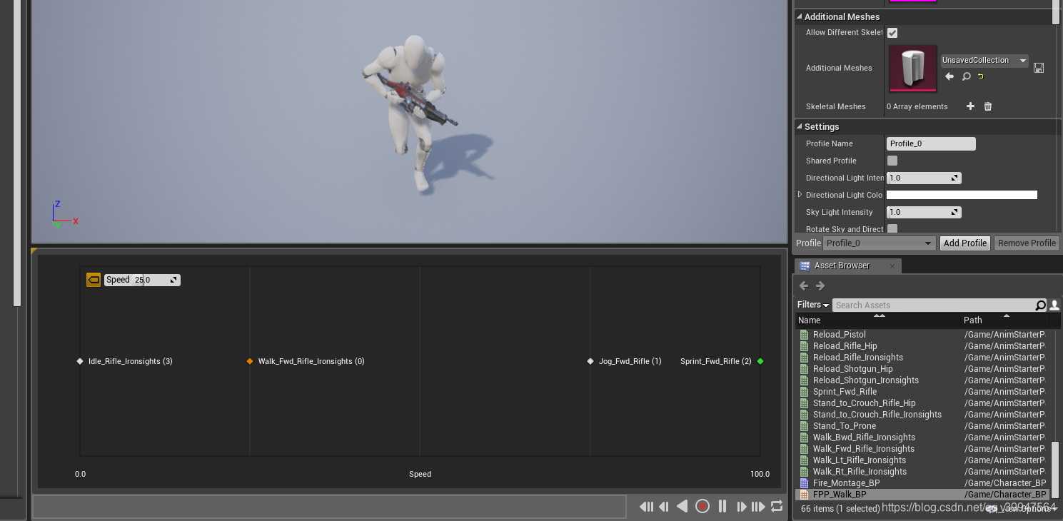The height and width of the screenshot is (521, 1063).
Task: Click the Directional Light Intensity value slider
Action: click(924, 178)
